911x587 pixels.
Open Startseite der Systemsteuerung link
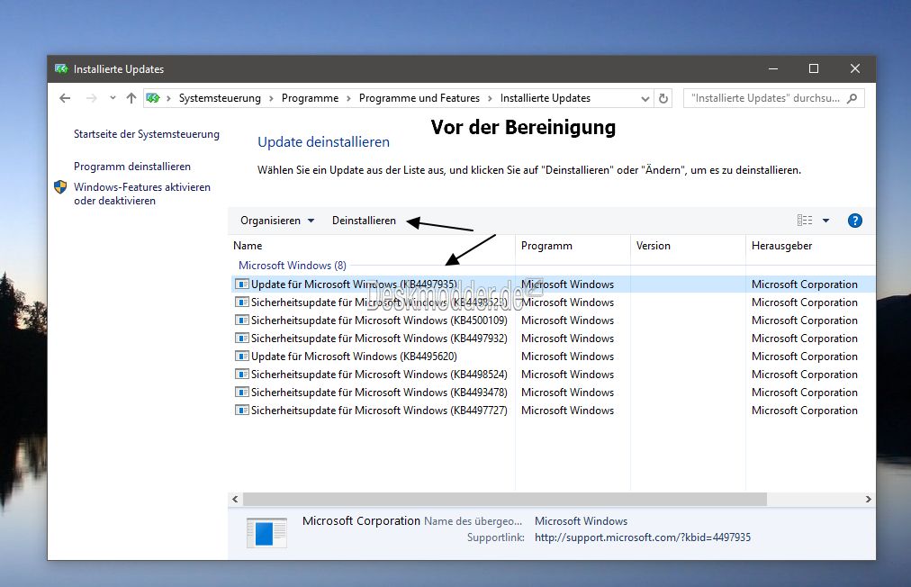tap(147, 134)
